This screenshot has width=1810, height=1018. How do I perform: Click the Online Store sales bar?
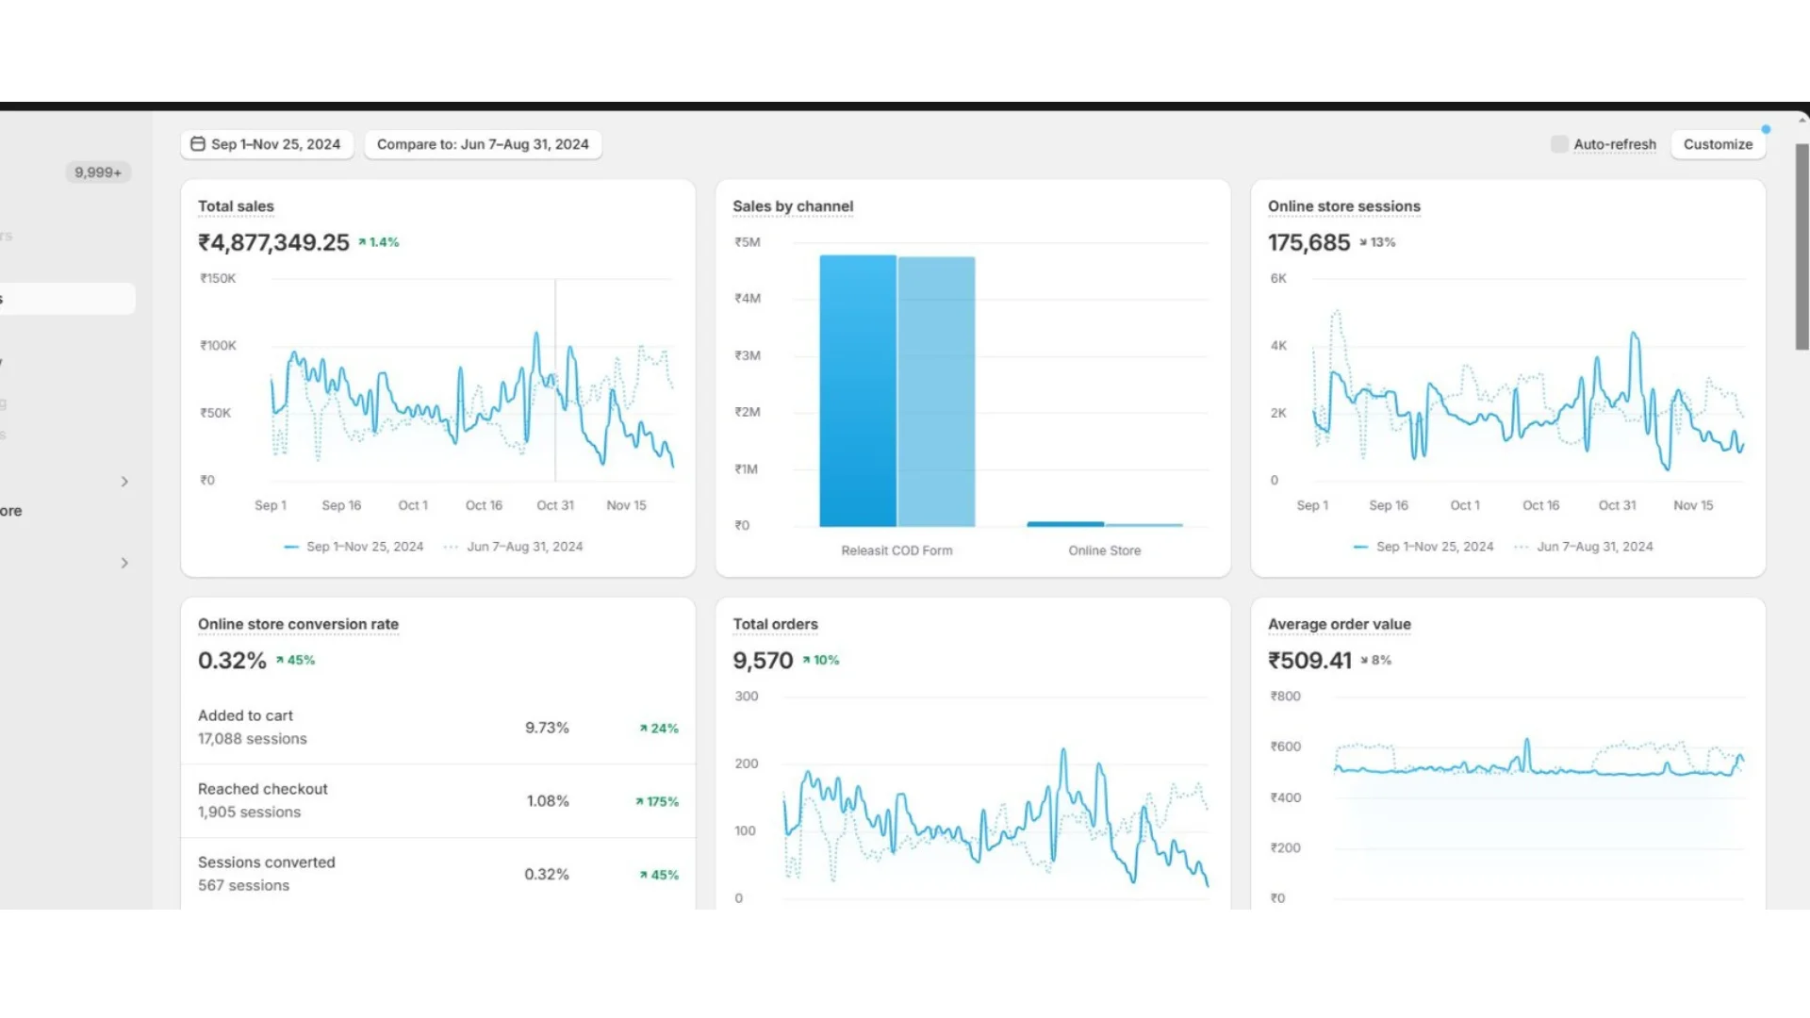coord(1065,523)
